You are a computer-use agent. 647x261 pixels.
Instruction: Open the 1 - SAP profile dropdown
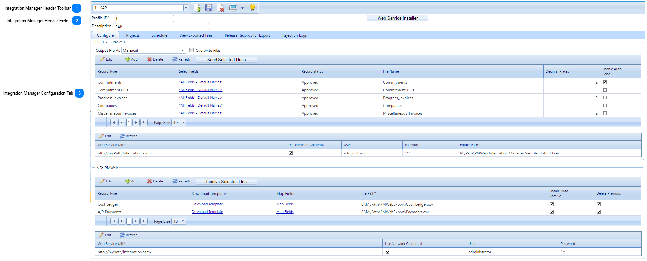pos(186,8)
